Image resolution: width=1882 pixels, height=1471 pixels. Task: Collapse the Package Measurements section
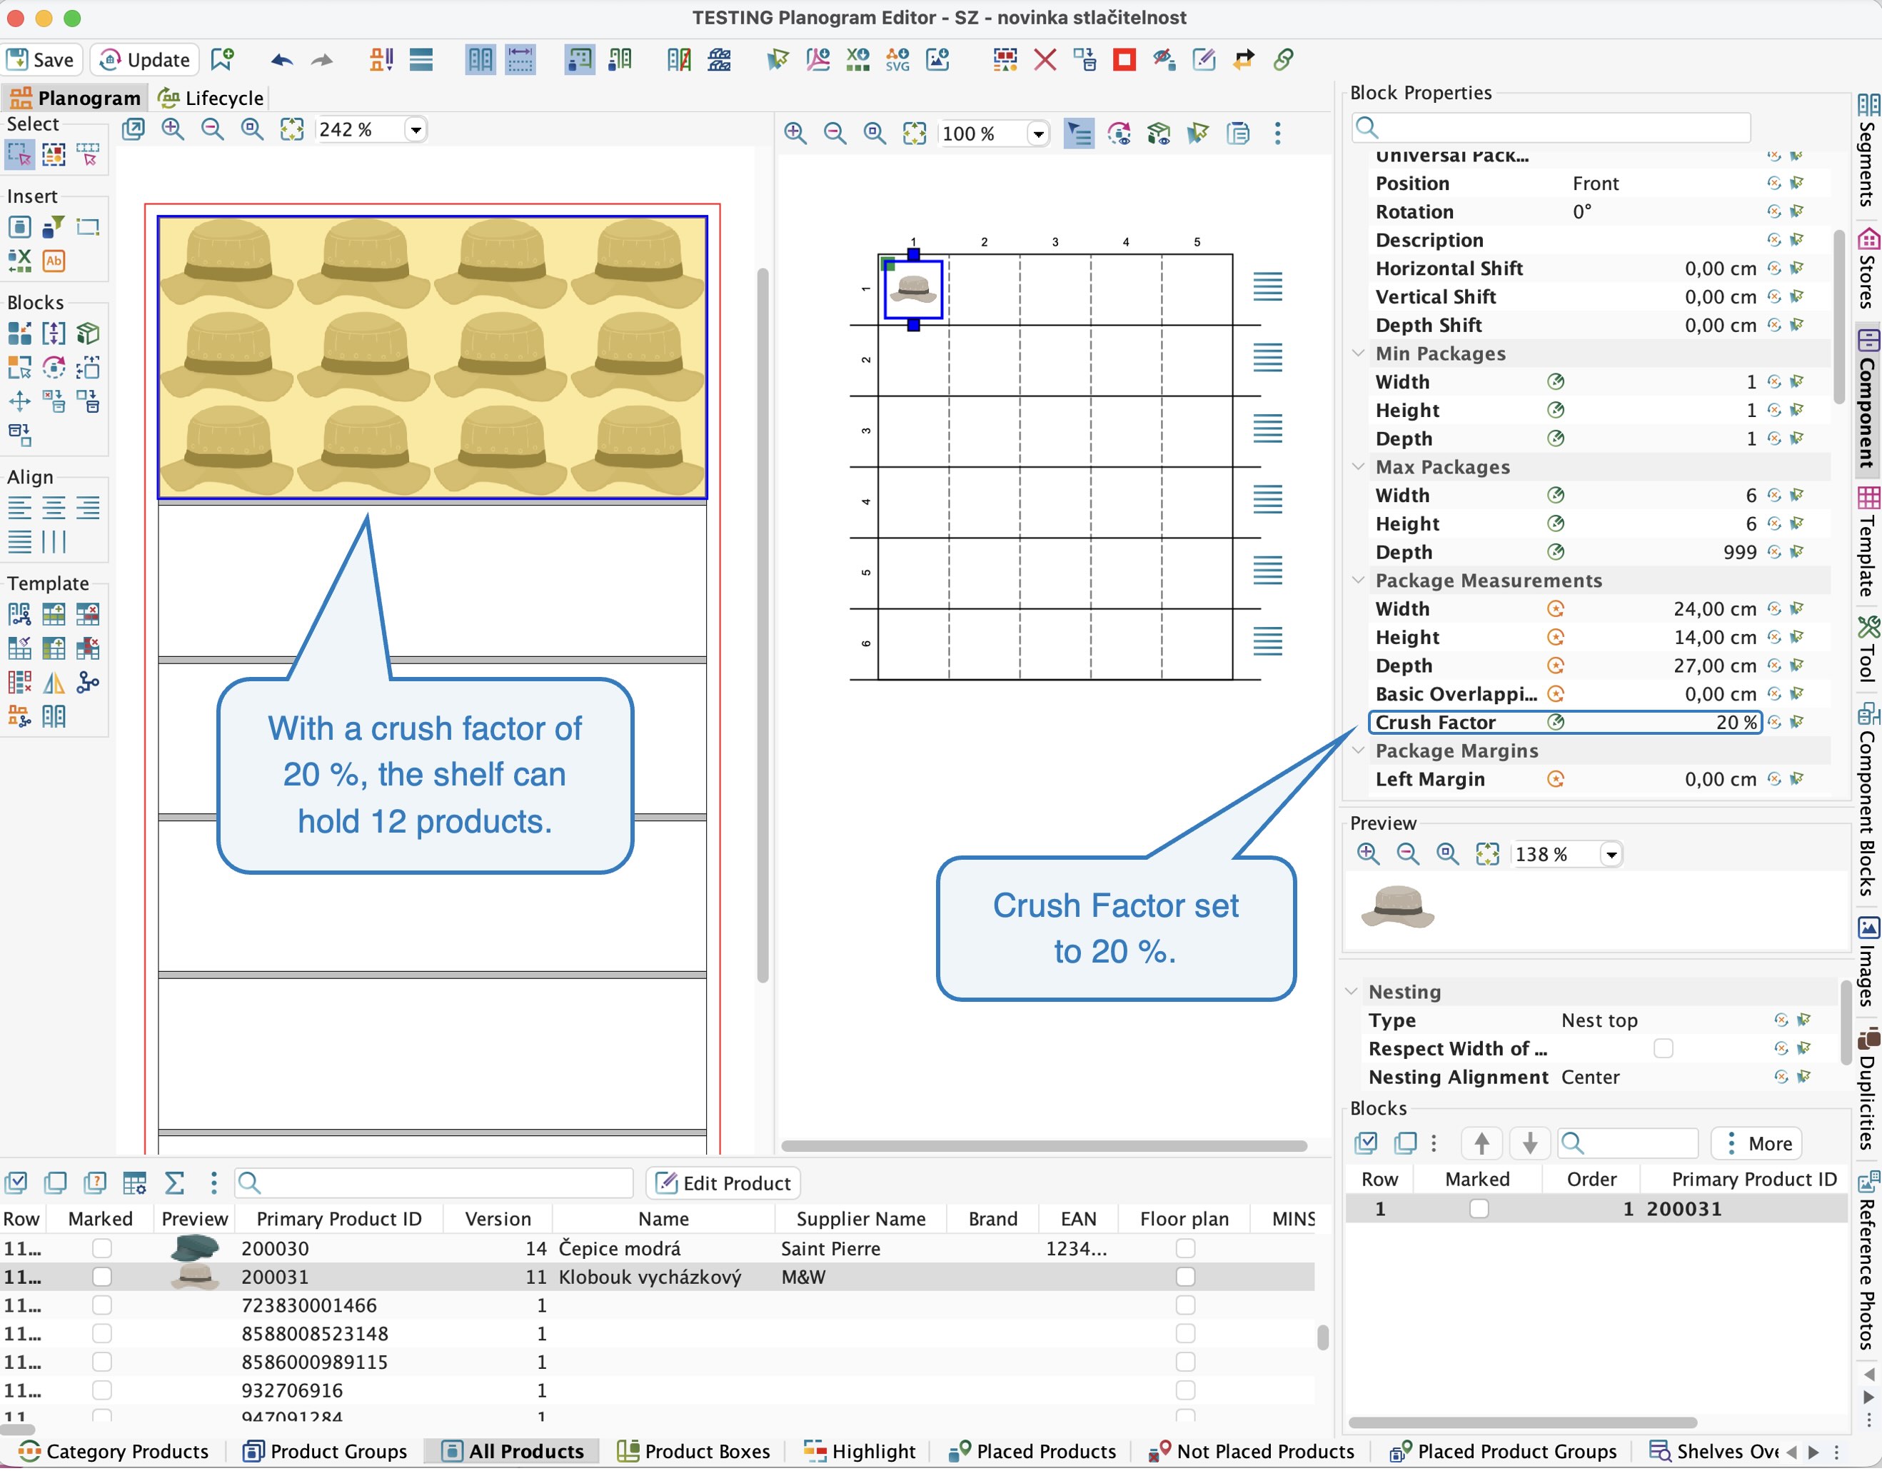point(1358,581)
